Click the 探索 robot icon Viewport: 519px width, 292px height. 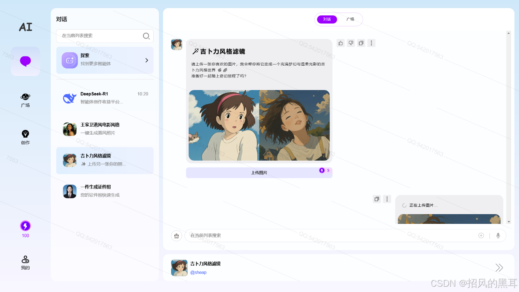pyautogui.click(x=70, y=60)
